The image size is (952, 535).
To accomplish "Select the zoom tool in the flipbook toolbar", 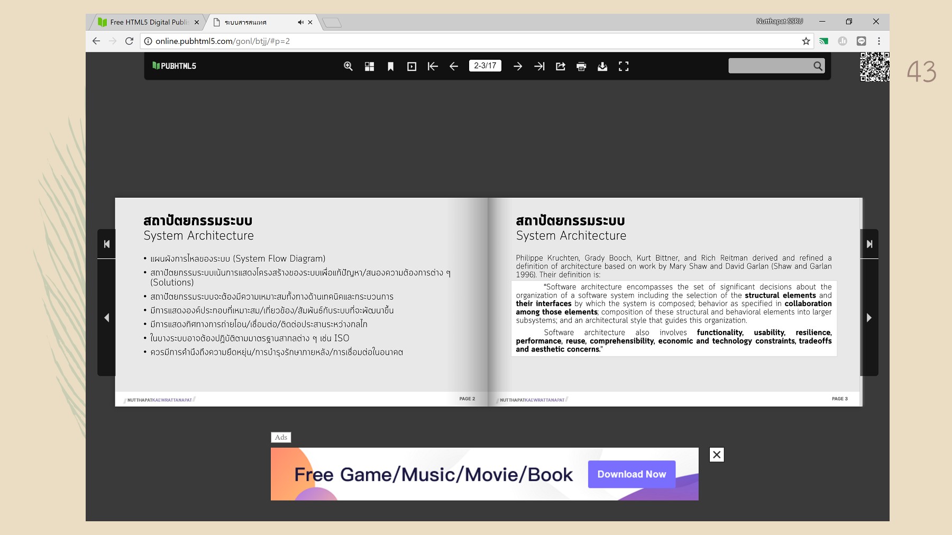I will (349, 66).
